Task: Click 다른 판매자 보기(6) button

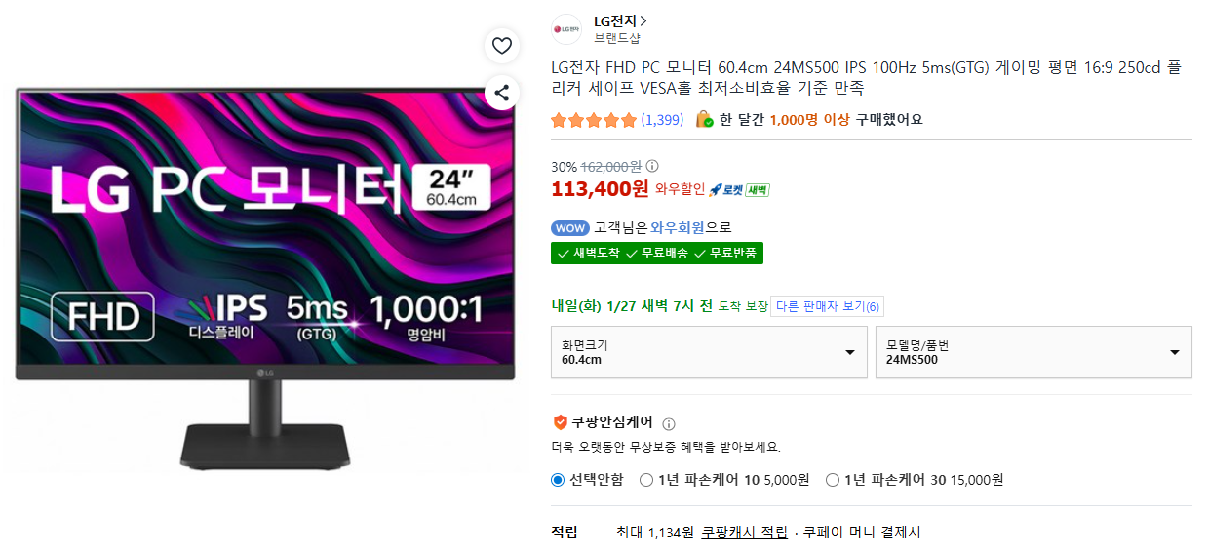Action: 827,306
